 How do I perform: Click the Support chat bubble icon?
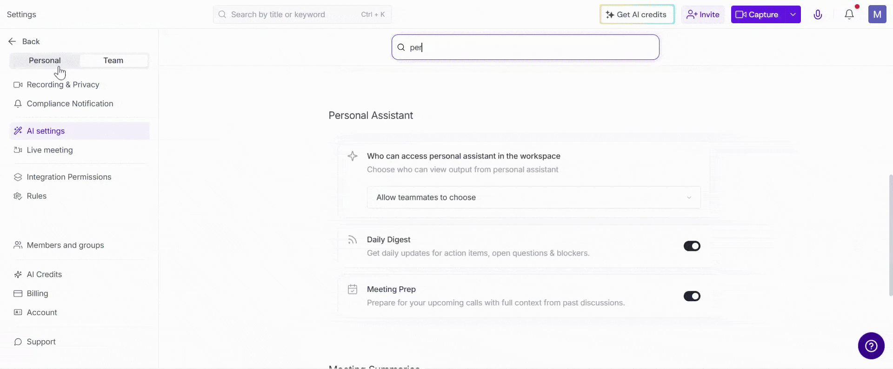click(x=18, y=342)
